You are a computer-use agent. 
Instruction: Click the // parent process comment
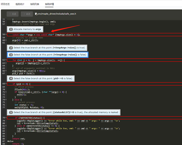click(x=25, y=102)
